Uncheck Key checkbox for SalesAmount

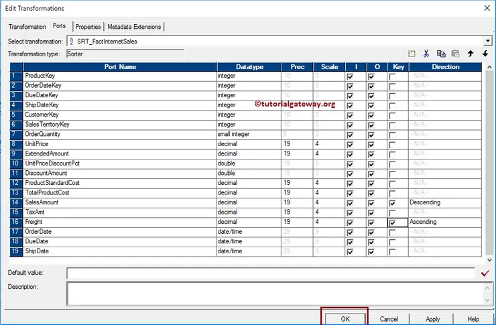392,203
